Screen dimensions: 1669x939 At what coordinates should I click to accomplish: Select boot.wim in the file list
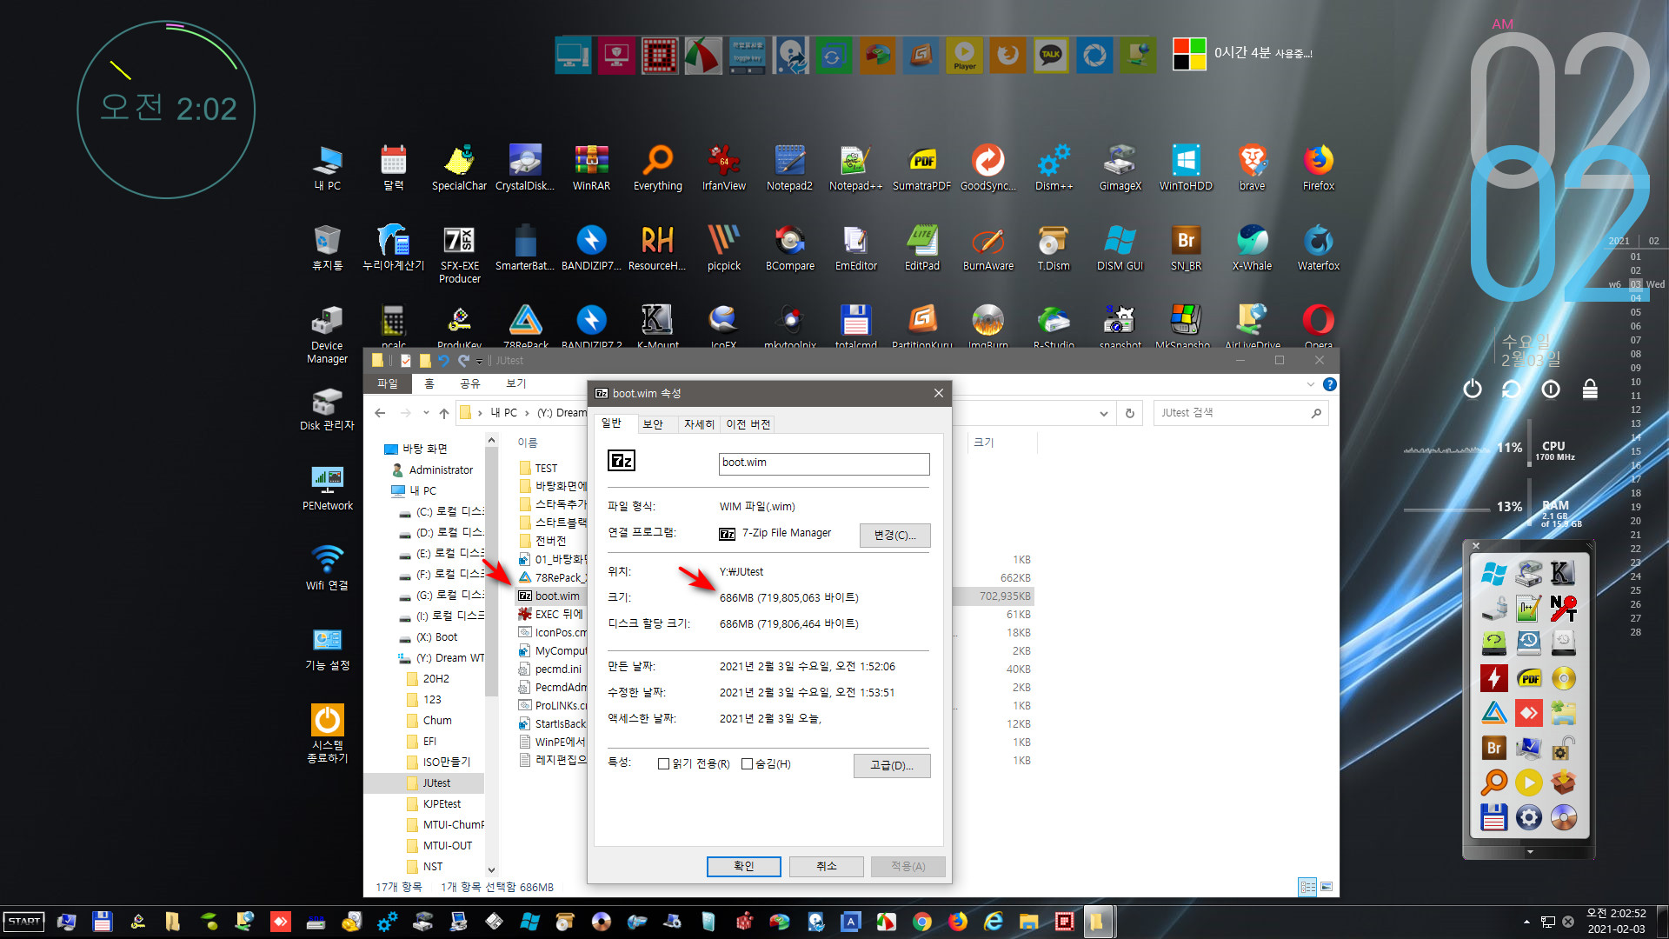click(557, 596)
